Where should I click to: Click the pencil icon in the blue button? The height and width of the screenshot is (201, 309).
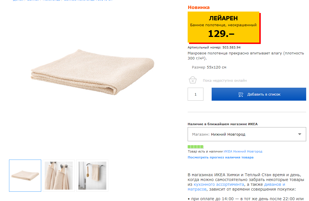[241, 94]
